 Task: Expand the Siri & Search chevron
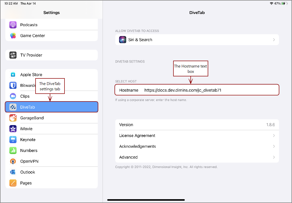[274, 40]
